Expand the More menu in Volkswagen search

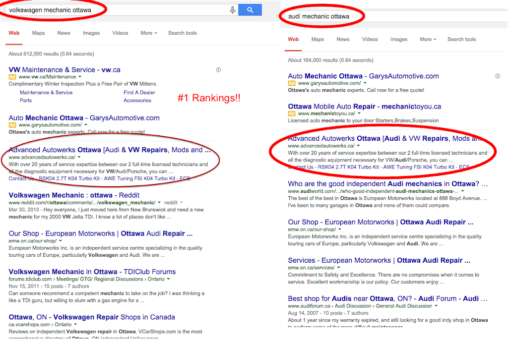(x=149, y=33)
